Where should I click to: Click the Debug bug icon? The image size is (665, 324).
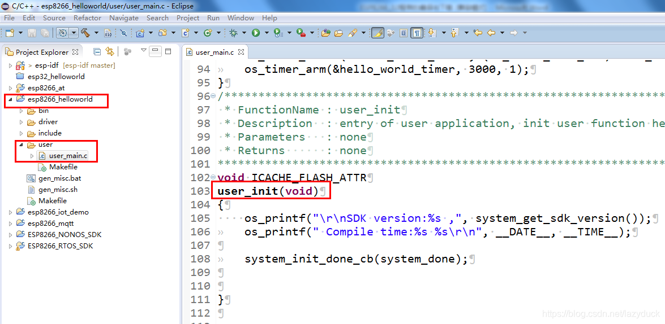pos(233,33)
